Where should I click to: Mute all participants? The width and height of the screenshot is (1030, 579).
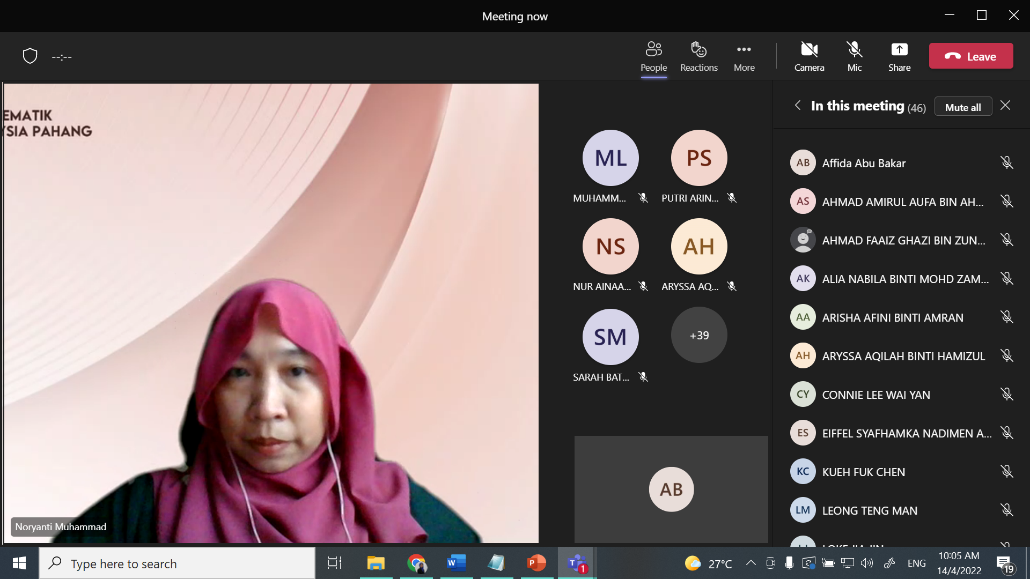pos(963,106)
